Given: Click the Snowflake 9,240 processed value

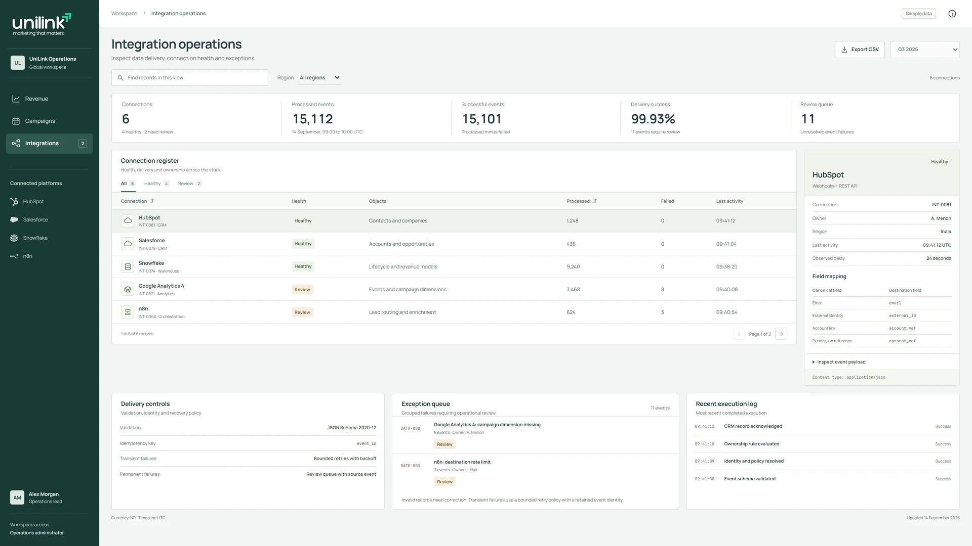Looking at the screenshot, I should click(x=573, y=266).
